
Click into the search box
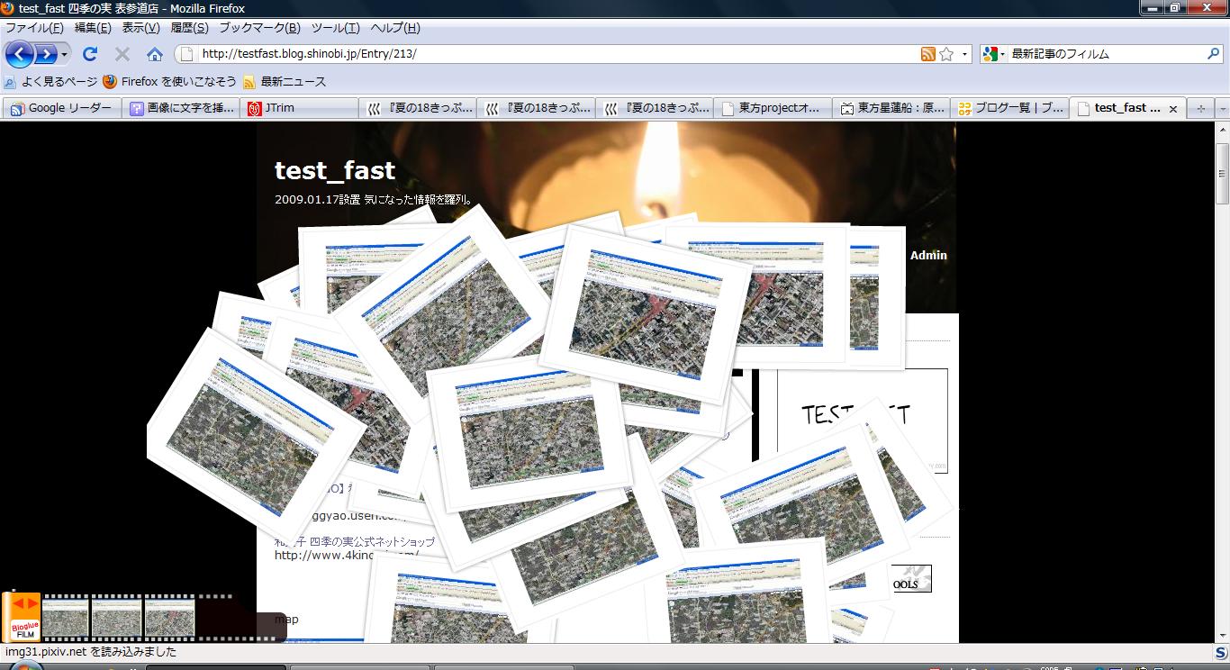(x=1106, y=54)
